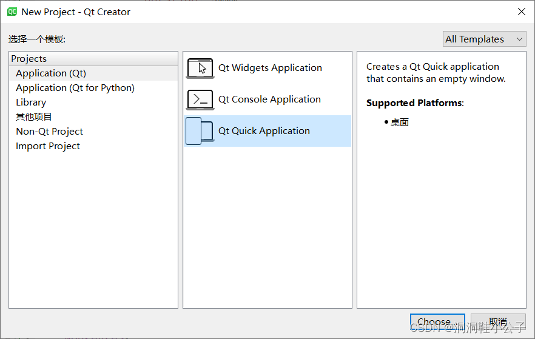Viewport: 535px width, 339px height.
Task: Click the Qt Widgets Application label
Action: click(x=270, y=68)
